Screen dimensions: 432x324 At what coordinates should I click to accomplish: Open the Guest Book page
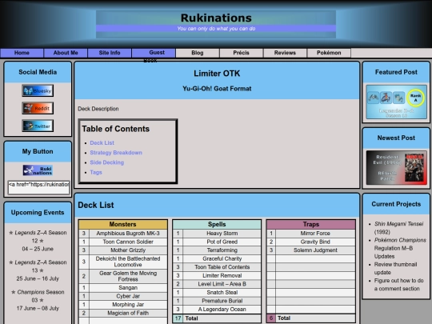(154, 53)
